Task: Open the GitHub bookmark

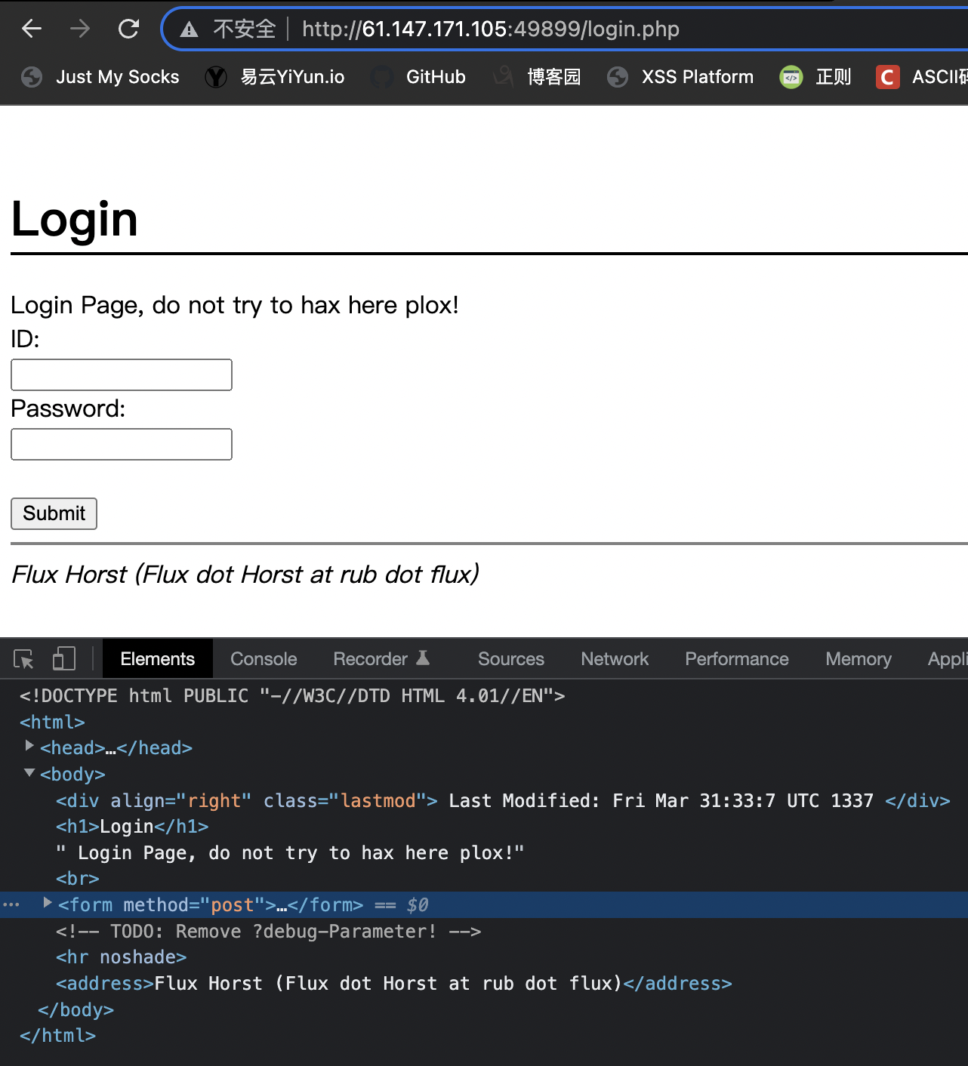Action: coord(418,77)
